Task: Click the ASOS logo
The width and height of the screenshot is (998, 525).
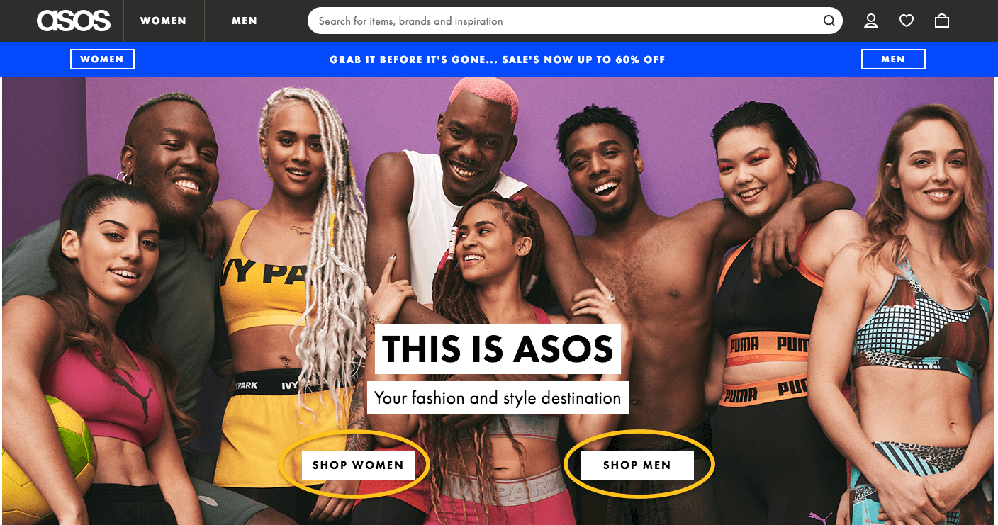Action: (x=74, y=21)
